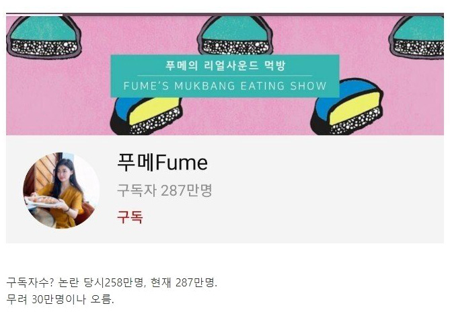Select the channel name 푸메Fume

(x=162, y=162)
